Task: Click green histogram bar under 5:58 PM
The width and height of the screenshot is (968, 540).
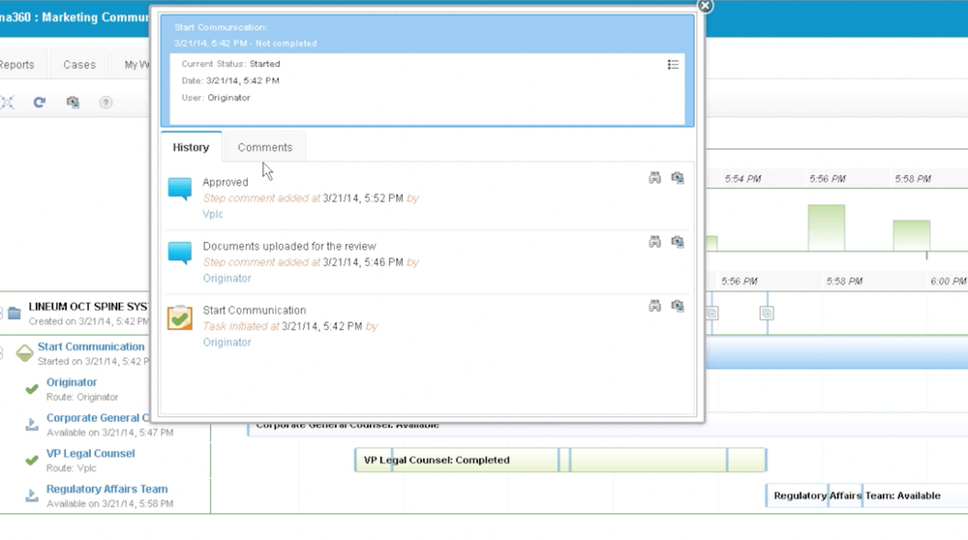Action: (x=911, y=235)
